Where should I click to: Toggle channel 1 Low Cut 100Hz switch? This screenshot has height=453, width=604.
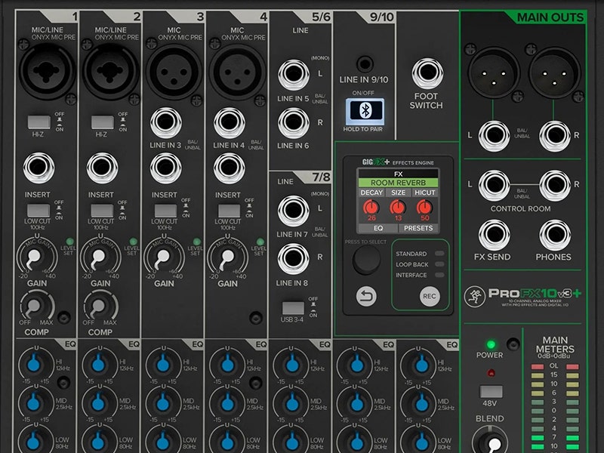(39, 211)
